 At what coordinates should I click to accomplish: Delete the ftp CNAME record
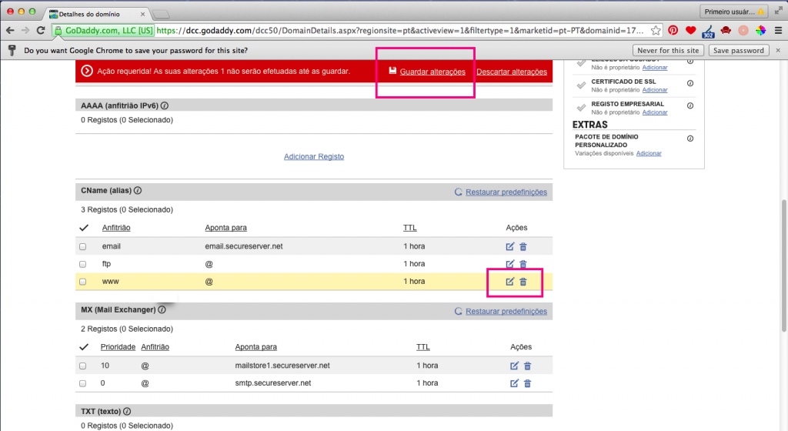coord(523,264)
